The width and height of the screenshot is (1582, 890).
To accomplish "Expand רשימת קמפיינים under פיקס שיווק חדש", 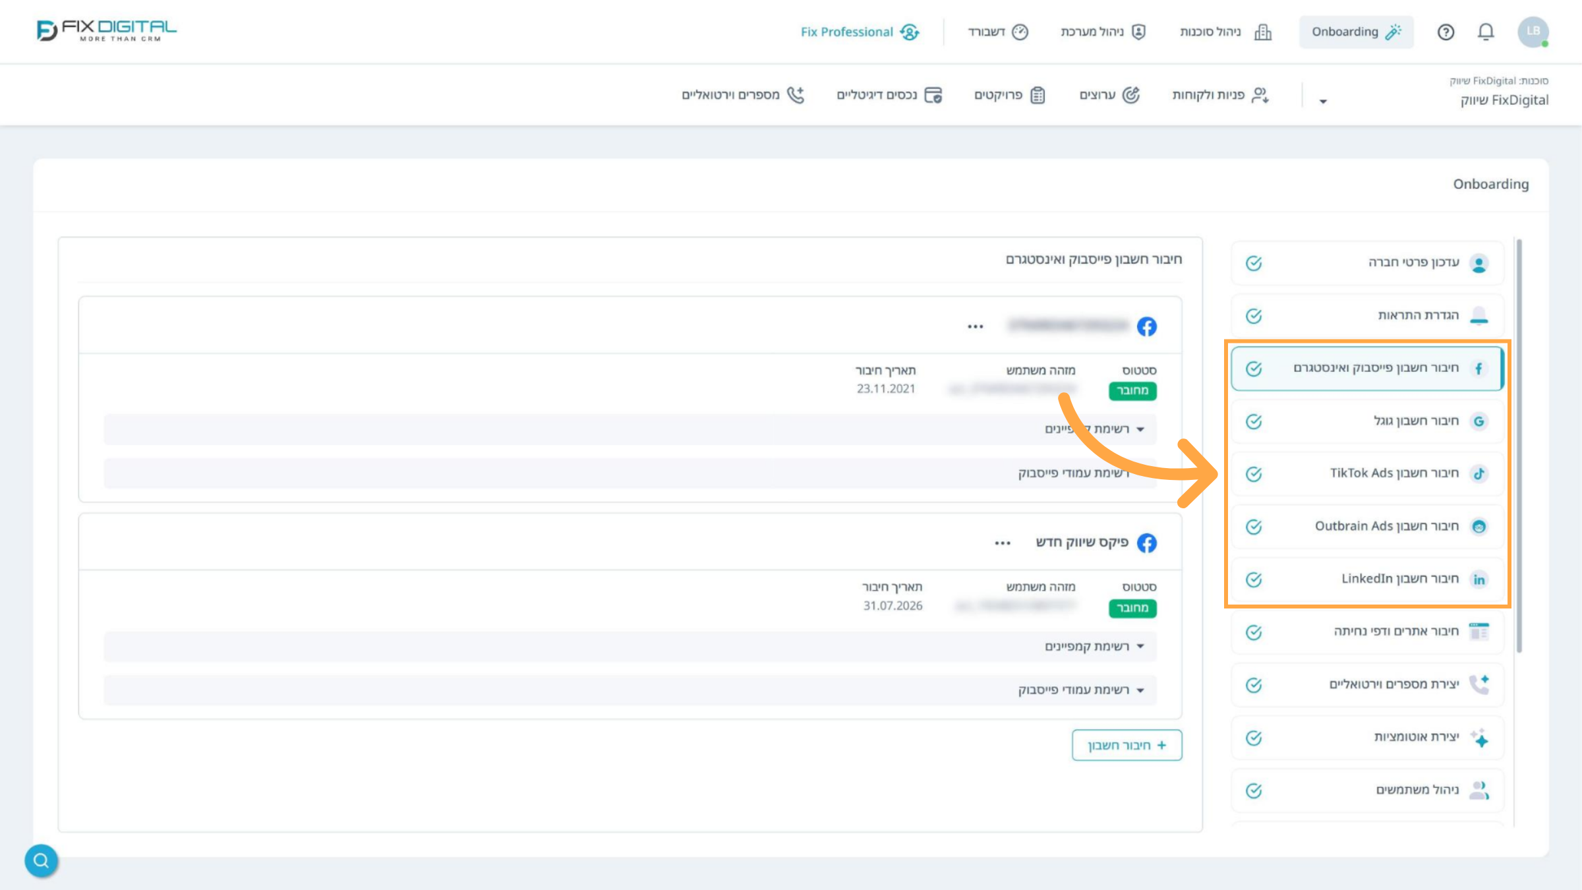I will (x=1094, y=646).
